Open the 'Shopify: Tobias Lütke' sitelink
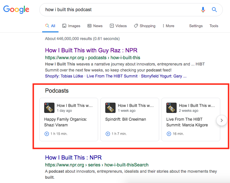Screen dimensions: 230x183 (x=64, y=76)
